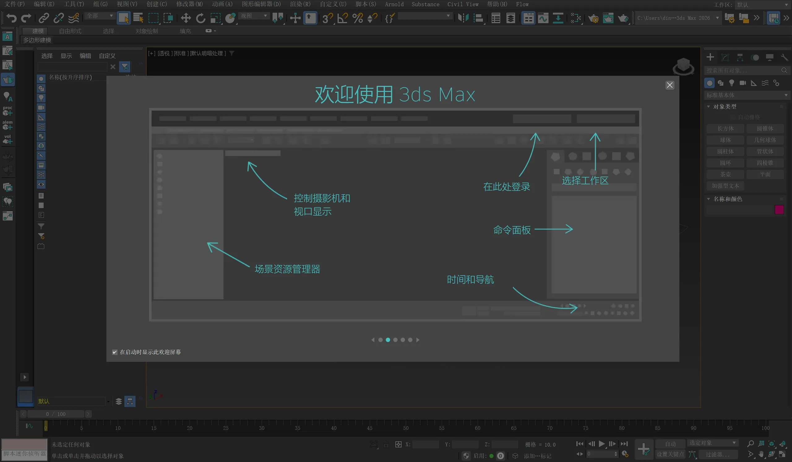Click the Undo arrow icon

tap(11, 18)
